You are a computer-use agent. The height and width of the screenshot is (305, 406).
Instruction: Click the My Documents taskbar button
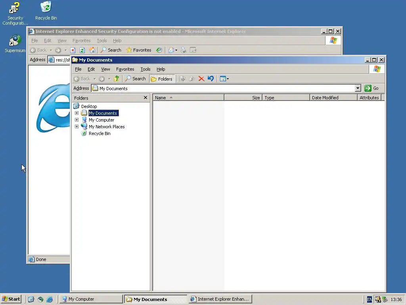[155, 299]
